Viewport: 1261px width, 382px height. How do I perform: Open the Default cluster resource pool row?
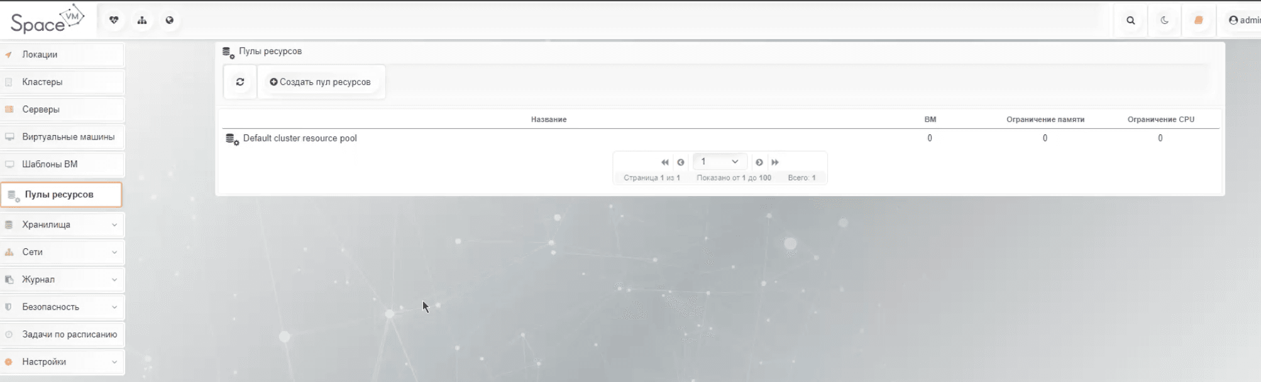click(x=300, y=138)
